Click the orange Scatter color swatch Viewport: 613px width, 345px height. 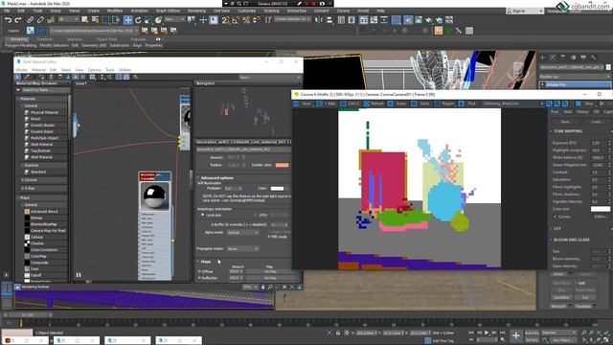click(282, 165)
